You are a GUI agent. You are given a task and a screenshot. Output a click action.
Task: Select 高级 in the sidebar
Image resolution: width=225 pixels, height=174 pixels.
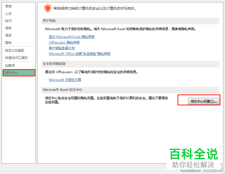click(x=9, y=43)
